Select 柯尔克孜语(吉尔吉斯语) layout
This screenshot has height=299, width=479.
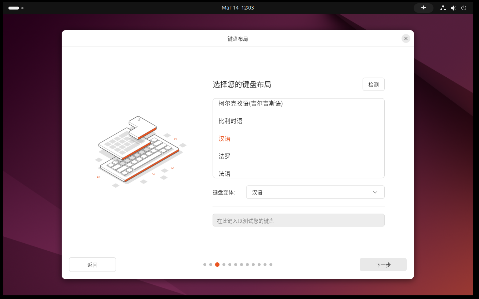(x=251, y=104)
